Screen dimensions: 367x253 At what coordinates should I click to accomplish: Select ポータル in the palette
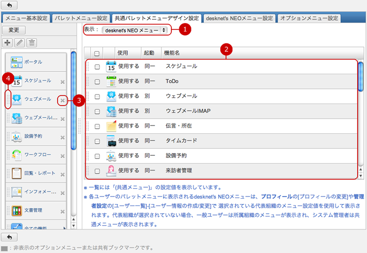[x=36, y=62]
